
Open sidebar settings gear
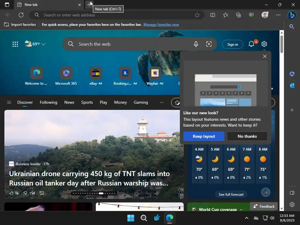tap(292, 204)
